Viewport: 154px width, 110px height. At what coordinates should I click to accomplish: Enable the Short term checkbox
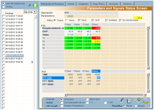click(87, 99)
